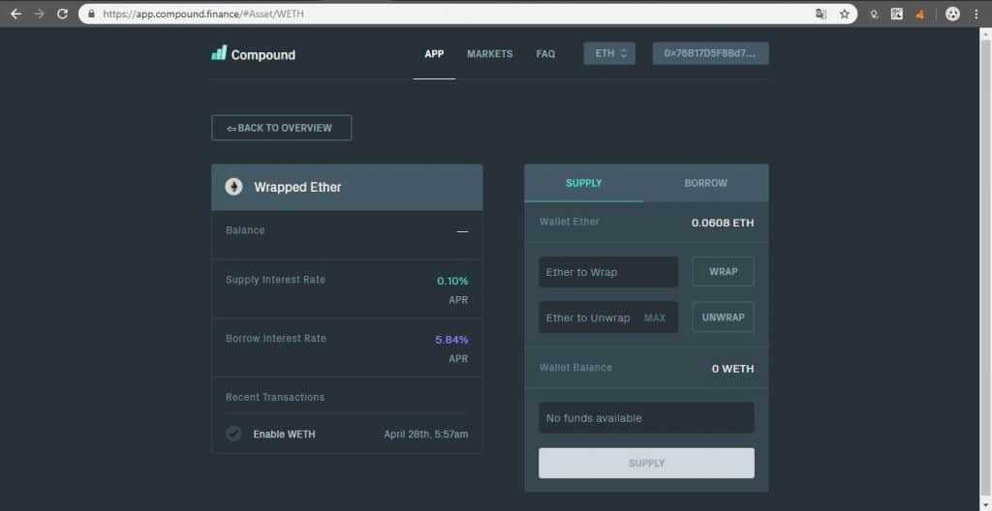Click the padlock icon in the address bar
The width and height of the screenshot is (992, 511).
click(92, 14)
